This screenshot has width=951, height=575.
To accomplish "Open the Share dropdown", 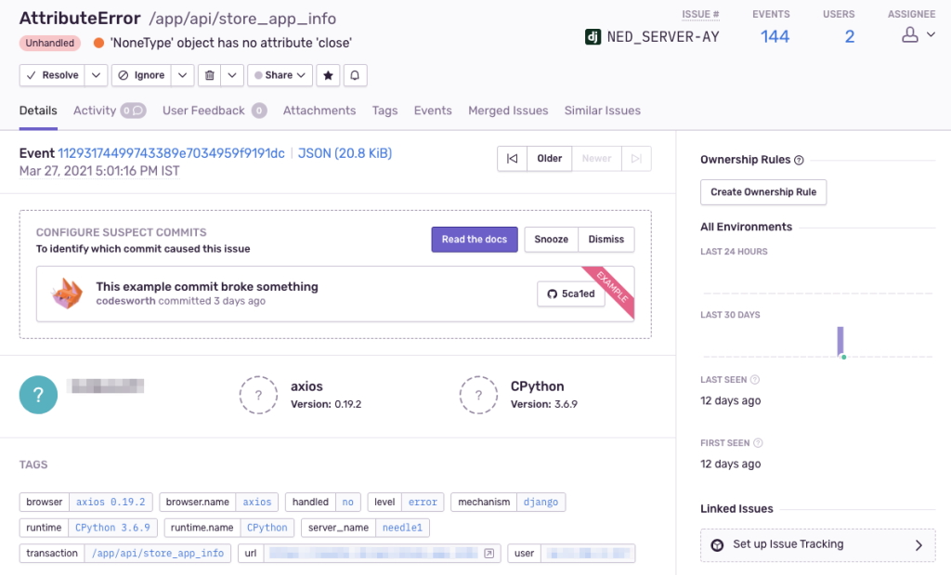I will (x=280, y=75).
